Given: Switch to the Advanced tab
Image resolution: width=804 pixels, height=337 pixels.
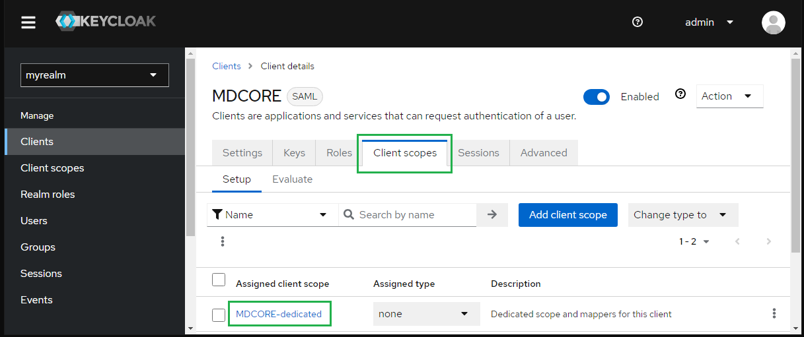Looking at the screenshot, I should coord(544,153).
